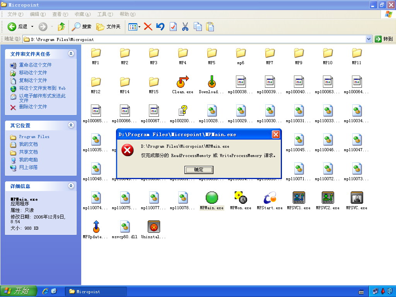Viewport: 396px width, 297px height.
Task: Click the Back (后退) button
Action: coord(17,27)
